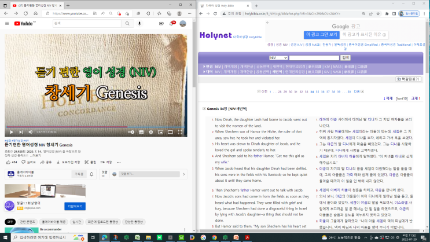Open YouTube hamburger guide menu
430x242 pixels.
tap(7, 24)
